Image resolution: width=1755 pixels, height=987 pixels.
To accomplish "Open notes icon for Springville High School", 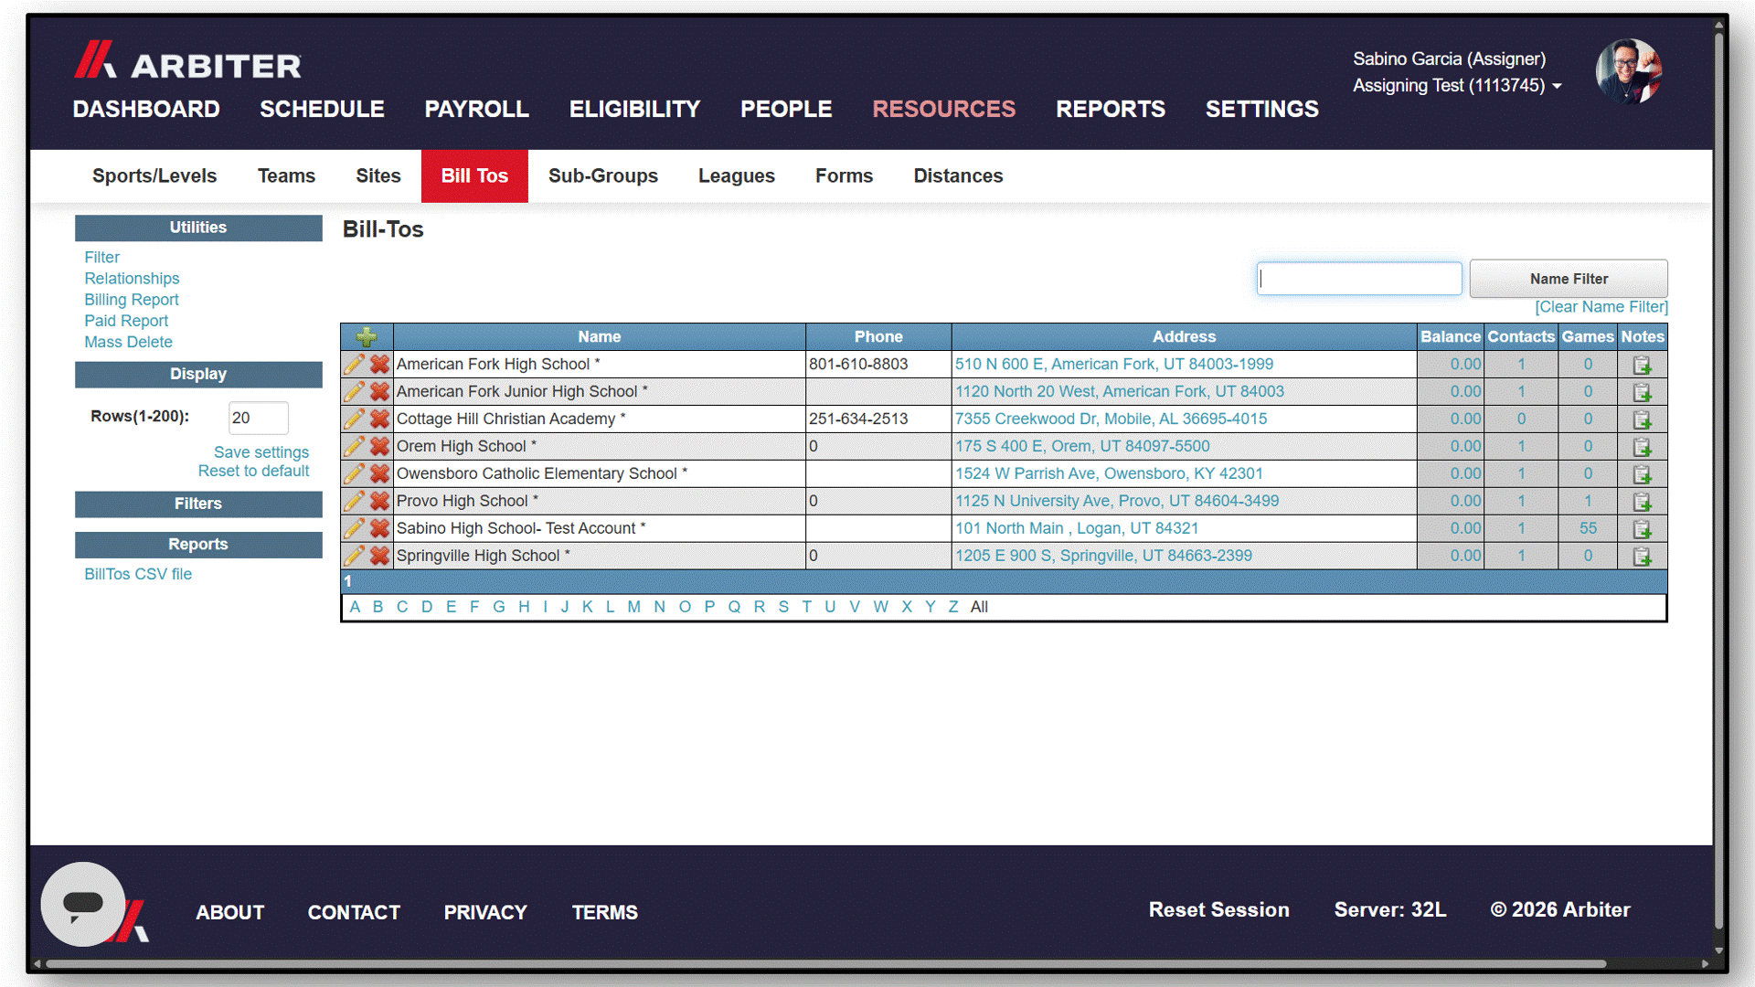I will pos(1642,557).
